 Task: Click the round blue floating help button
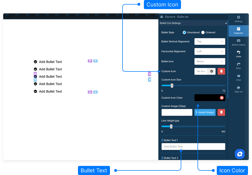pyautogui.click(x=239, y=154)
